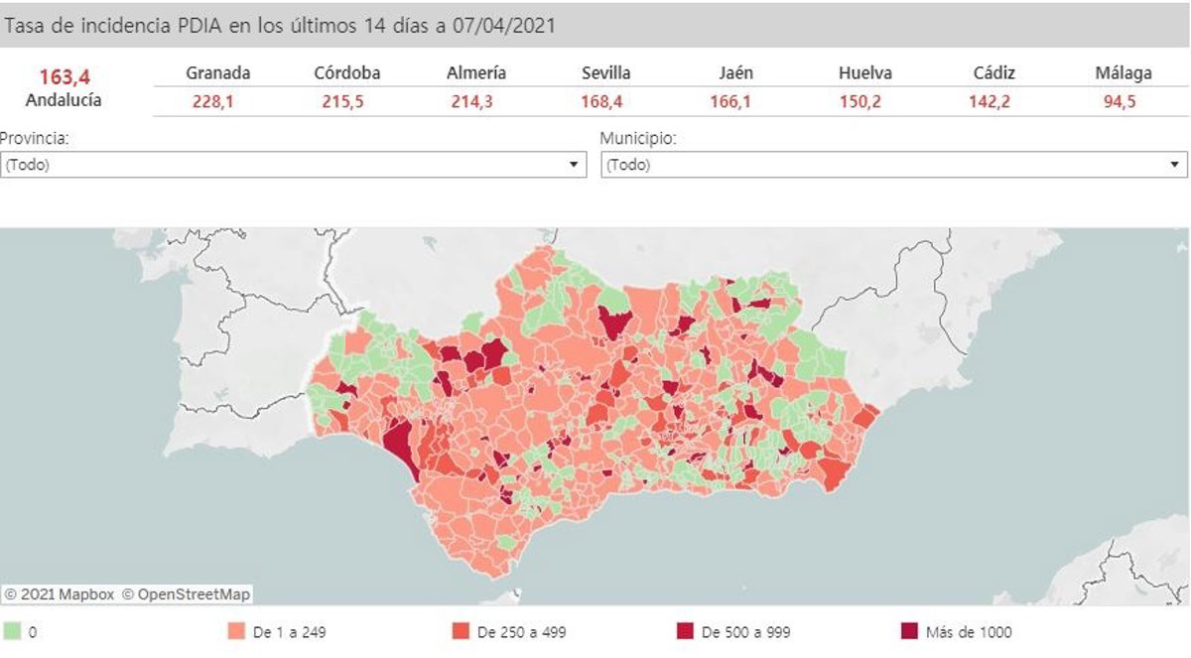The width and height of the screenshot is (1191, 658).
Task: Select the 'De 1 a 249' legend swatch
Action: [236, 631]
